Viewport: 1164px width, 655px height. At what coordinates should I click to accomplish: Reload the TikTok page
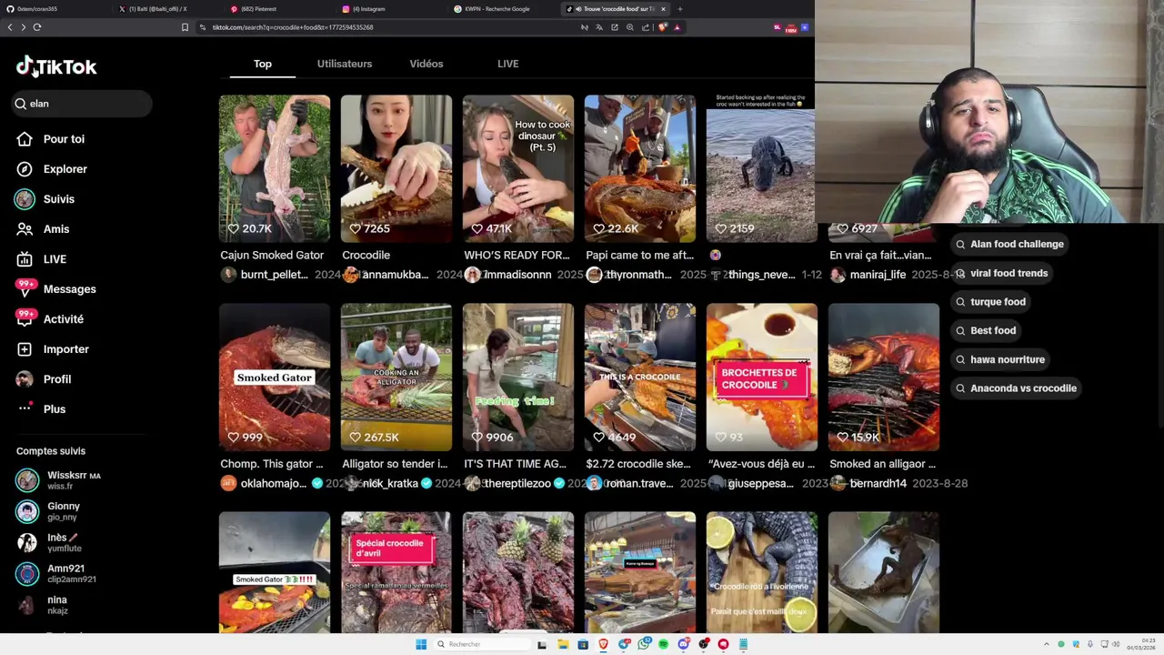pyautogui.click(x=37, y=27)
